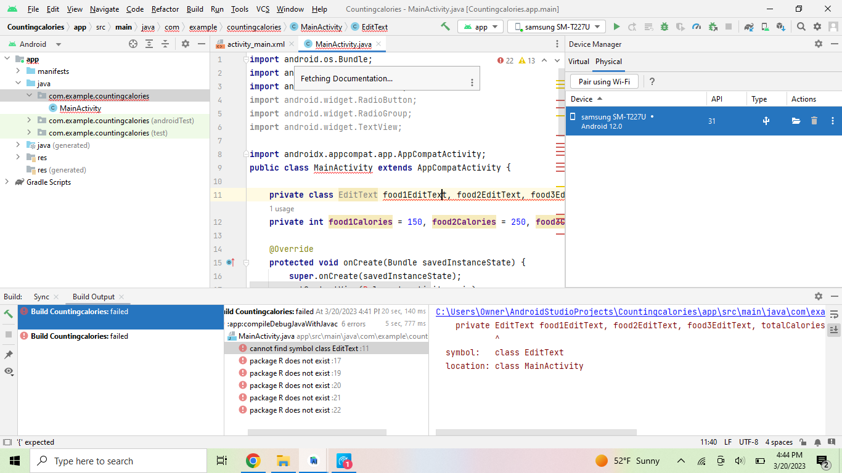Open samsung device more actions kebab menu
The width and height of the screenshot is (842, 473).
point(833,121)
